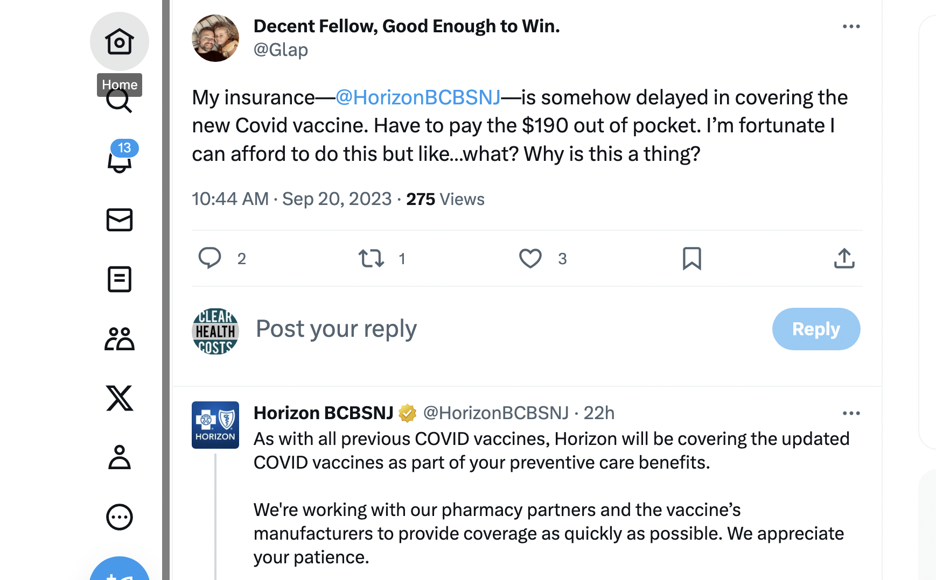
Task: Open the Home icon in sidebar
Action: click(x=119, y=41)
